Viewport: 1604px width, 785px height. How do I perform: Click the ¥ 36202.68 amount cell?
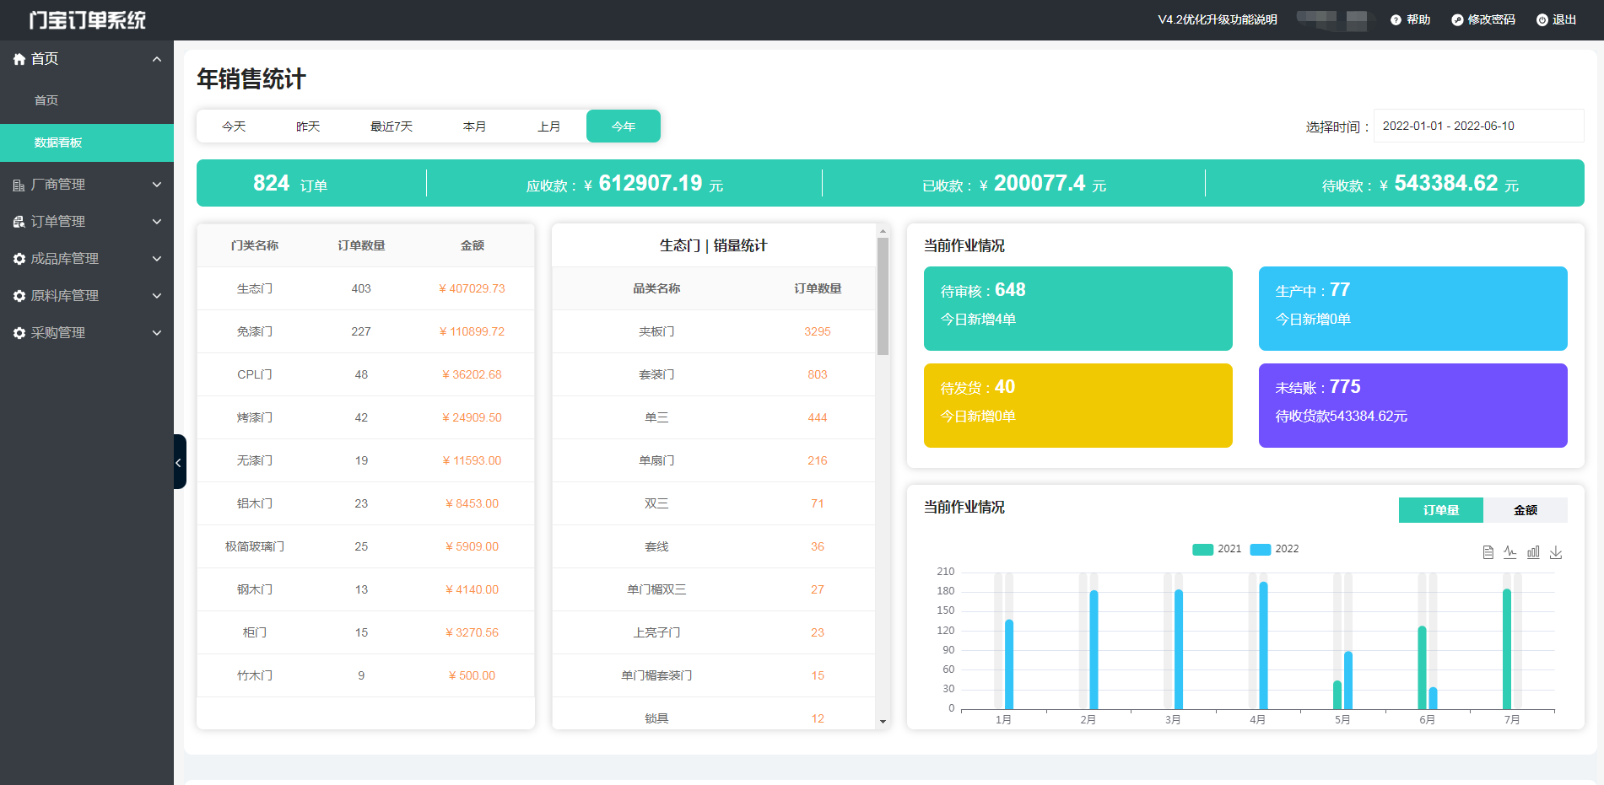[x=472, y=375]
